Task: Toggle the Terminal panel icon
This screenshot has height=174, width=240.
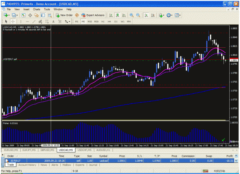Action: coord(43,15)
